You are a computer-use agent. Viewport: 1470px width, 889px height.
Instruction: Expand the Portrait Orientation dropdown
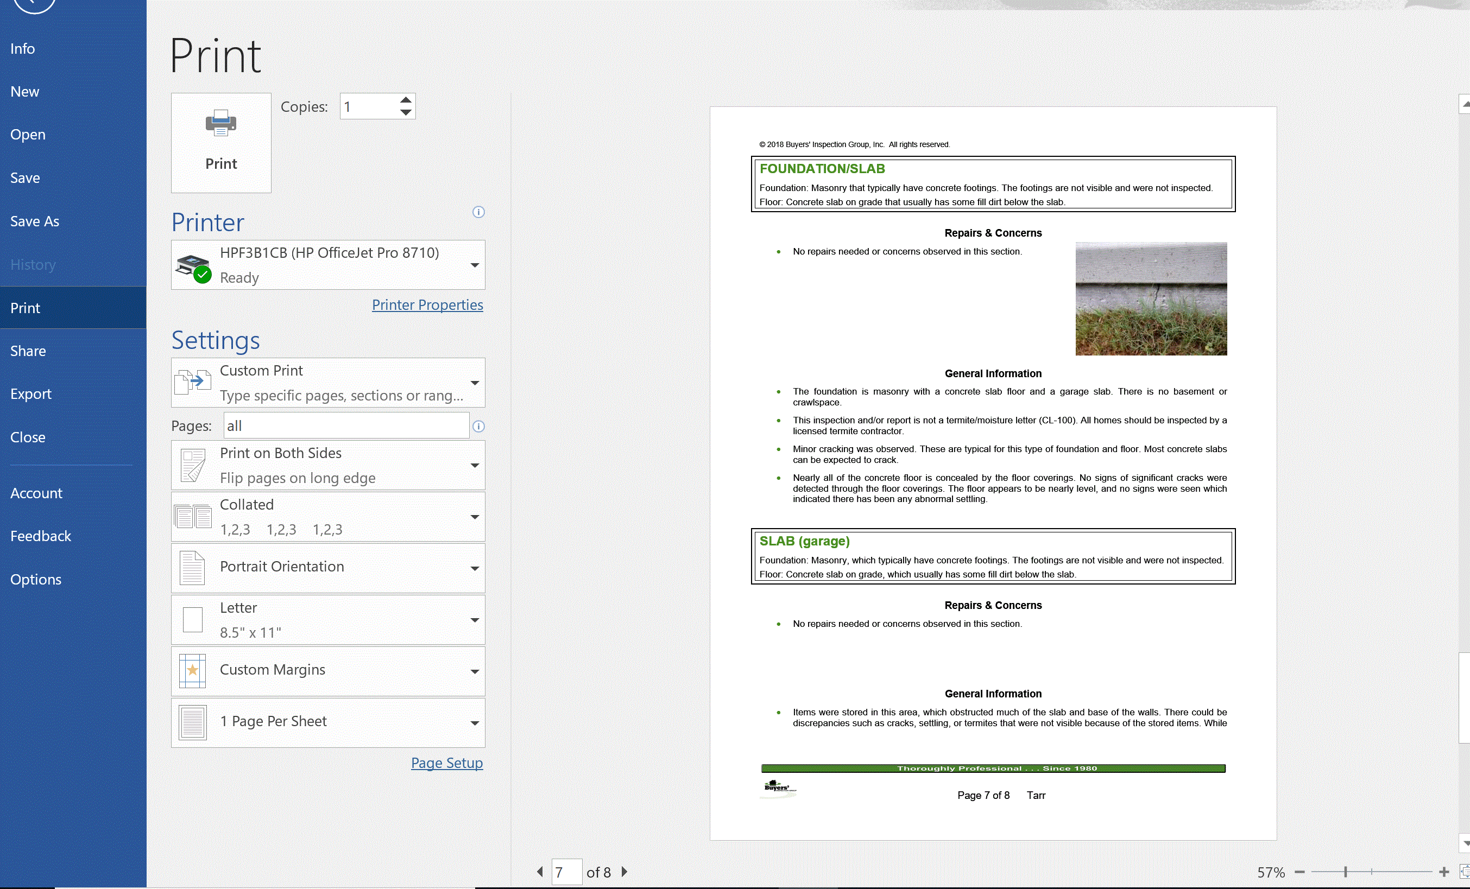[x=475, y=567]
